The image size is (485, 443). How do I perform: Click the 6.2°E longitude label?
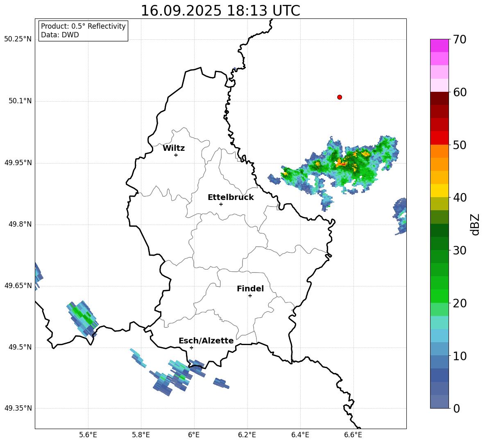tap(247, 435)
